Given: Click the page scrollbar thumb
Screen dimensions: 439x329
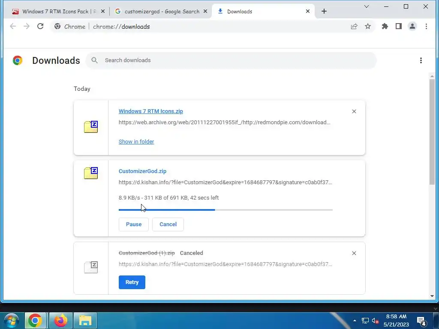Looking at the screenshot, I should tap(432, 132).
